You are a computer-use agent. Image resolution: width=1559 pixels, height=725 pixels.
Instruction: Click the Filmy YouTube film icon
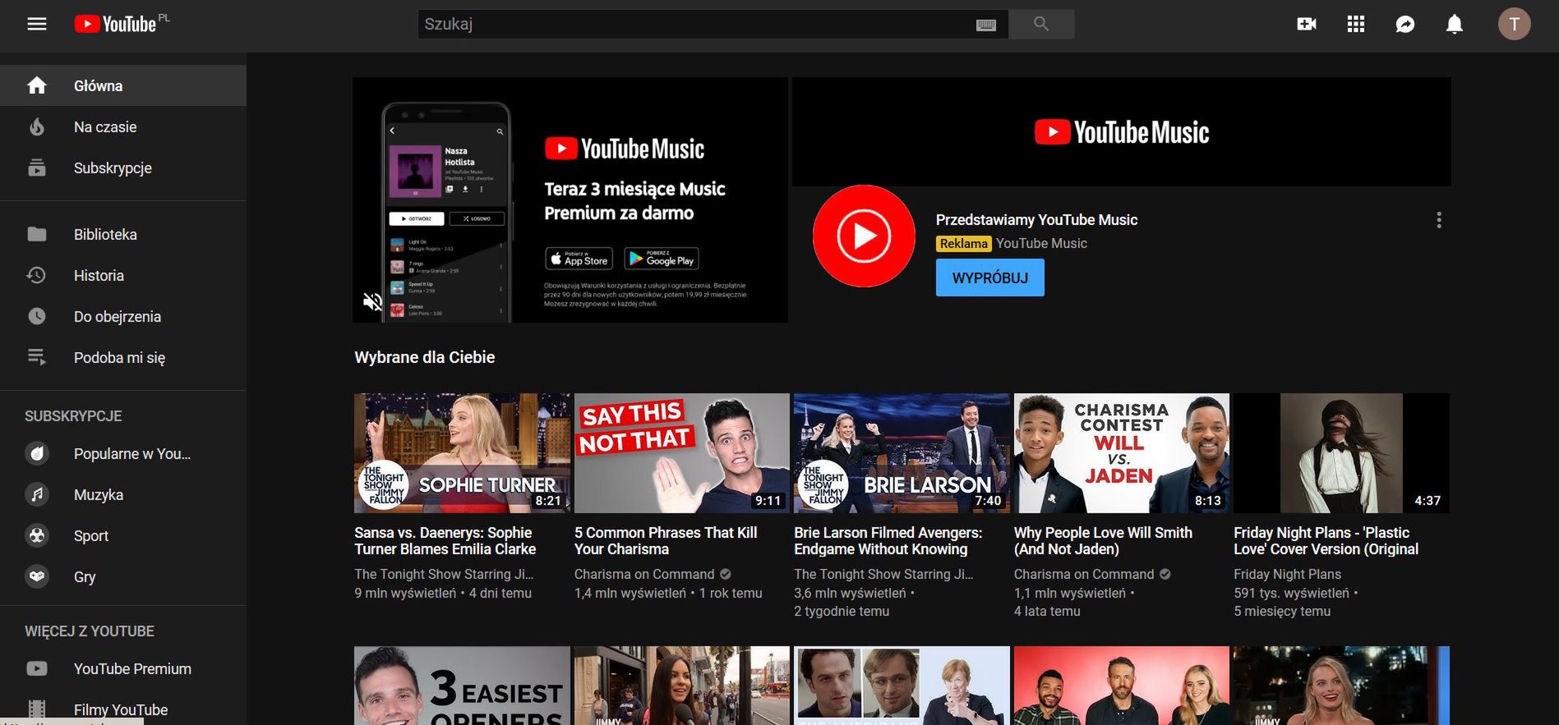point(37,709)
